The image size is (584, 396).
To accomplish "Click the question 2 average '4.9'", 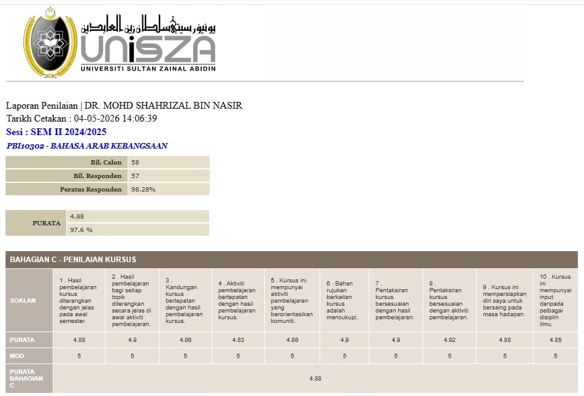I will (x=133, y=340).
